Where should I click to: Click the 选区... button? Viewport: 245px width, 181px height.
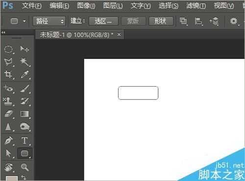point(103,21)
